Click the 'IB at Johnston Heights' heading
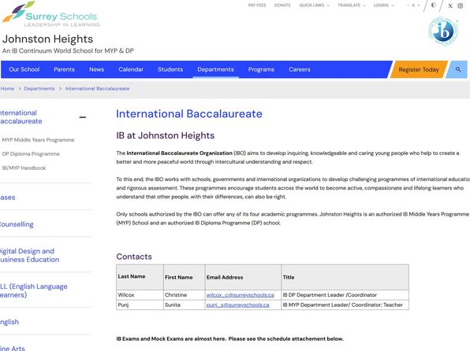The height and width of the screenshot is (351, 470). tap(166, 135)
